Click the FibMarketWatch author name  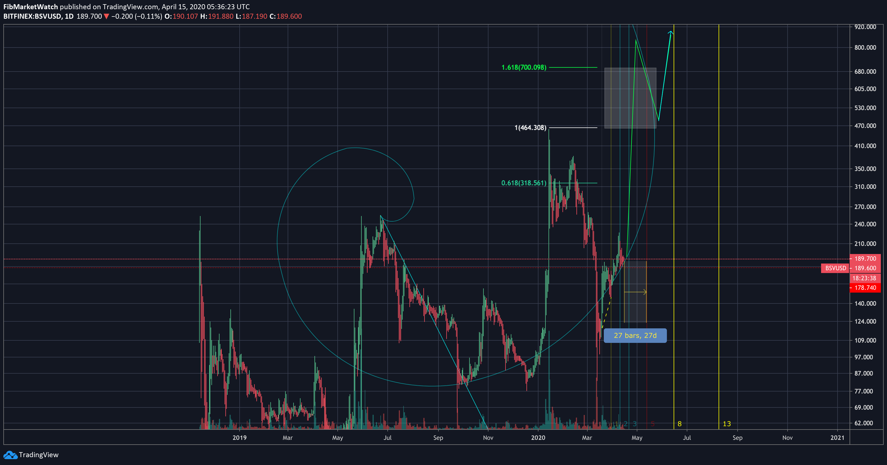[x=31, y=6]
